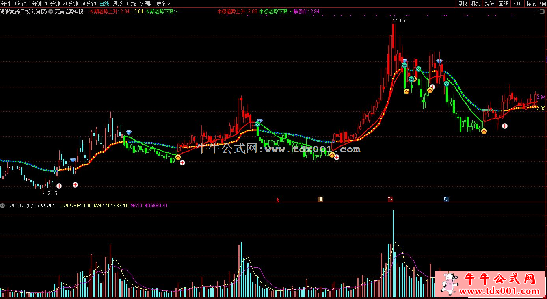Select the 日线 daily period tab
The height and width of the screenshot is (299, 547).
(x=104, y=4)
